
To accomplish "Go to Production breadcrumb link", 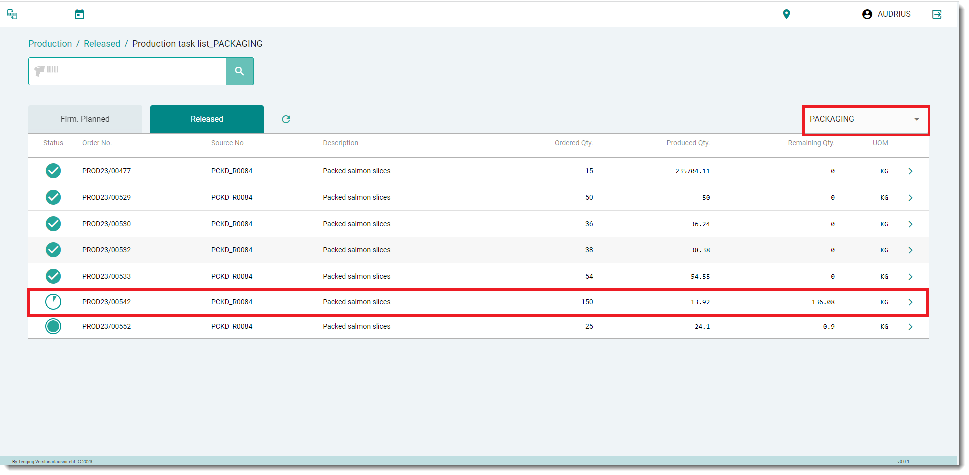I will tap(50, 44).
